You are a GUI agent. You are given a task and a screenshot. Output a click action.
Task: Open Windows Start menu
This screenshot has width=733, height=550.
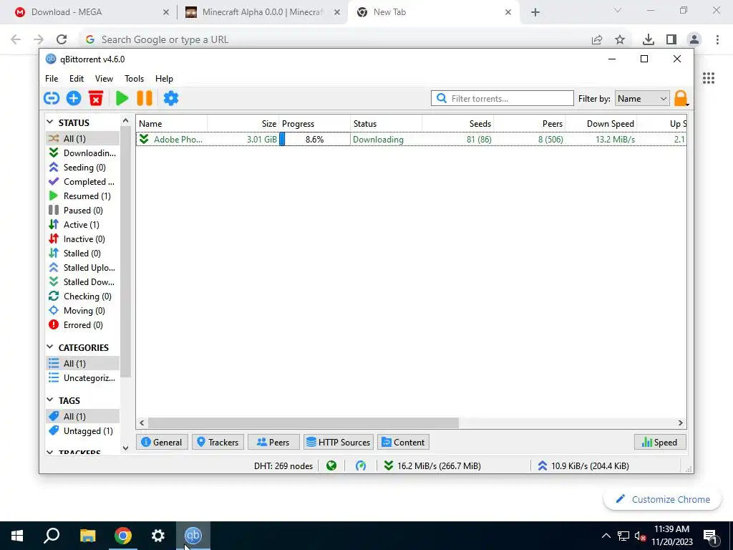[x=17, y=536]
